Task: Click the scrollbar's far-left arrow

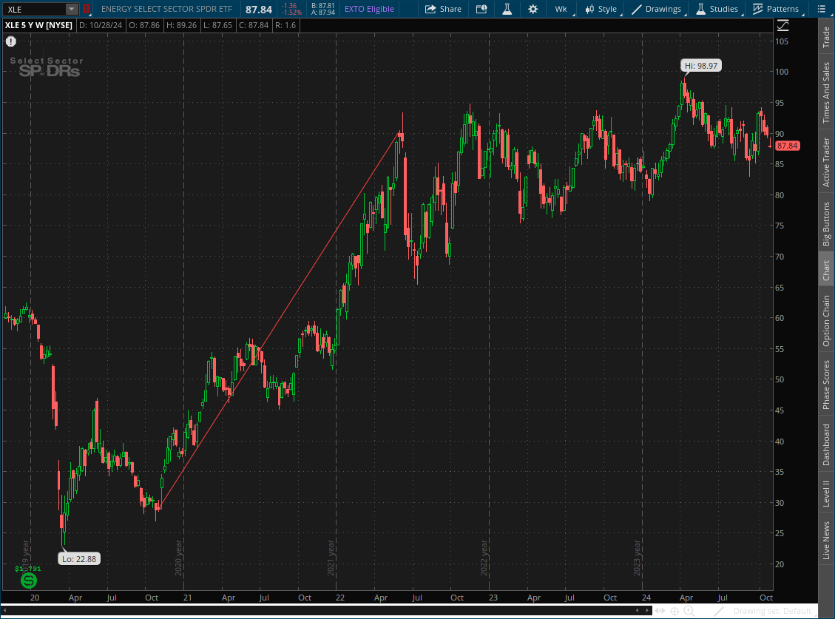Action: [4, 610]
